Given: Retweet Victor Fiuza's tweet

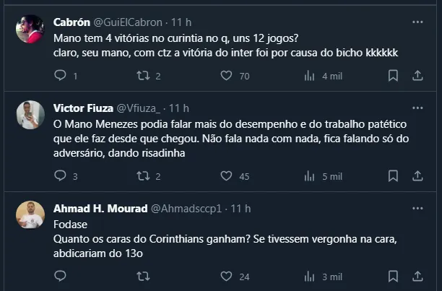Looking at the screenshot, I should coord(143,175).
